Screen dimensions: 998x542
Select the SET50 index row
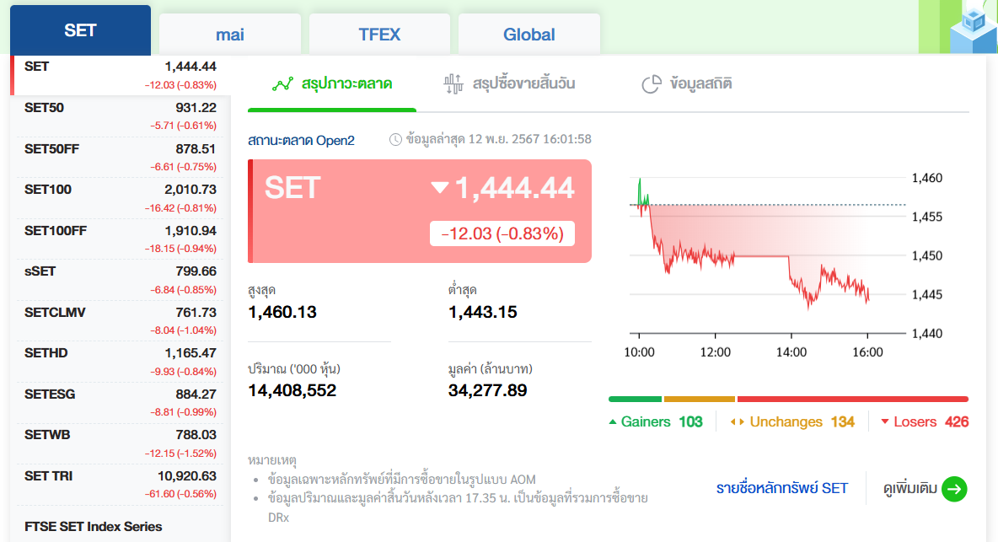pyautogui.click(x=121, y=115)
